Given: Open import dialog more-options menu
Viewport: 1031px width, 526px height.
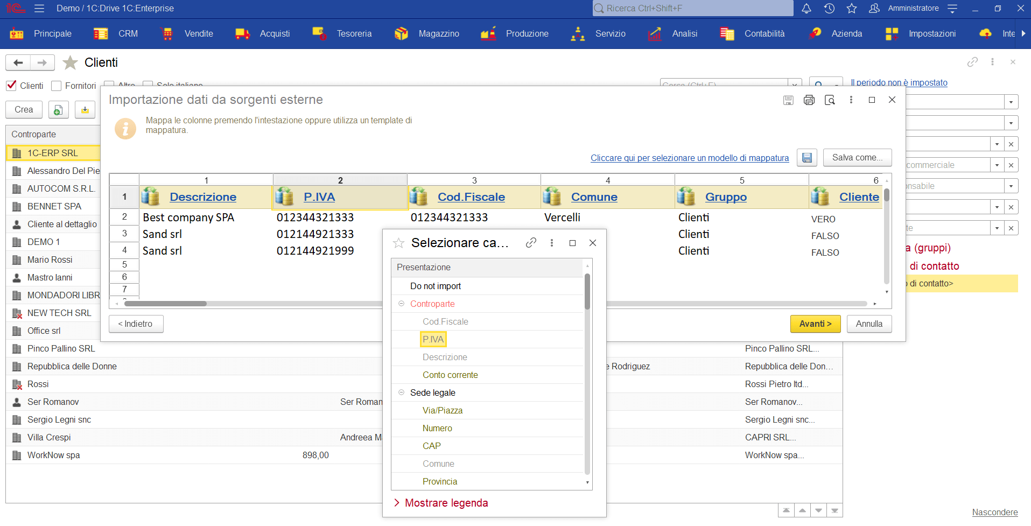Looking at the screenshot, I should (x=851, y=100).
